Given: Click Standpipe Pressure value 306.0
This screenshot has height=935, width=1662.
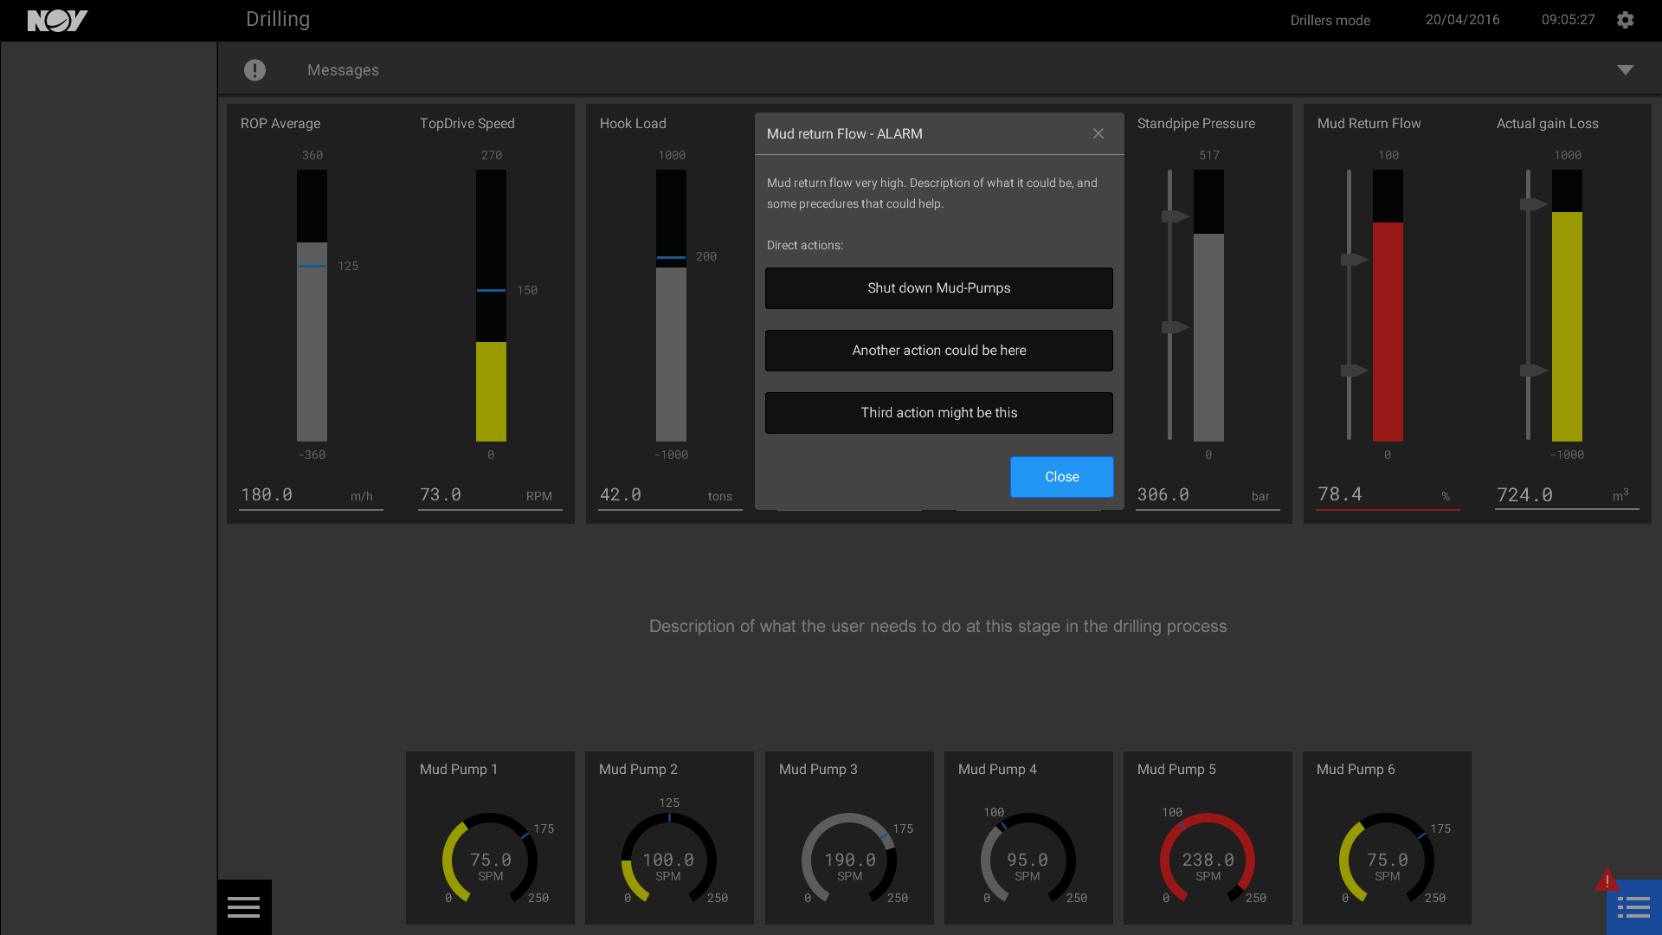Looking at the screenshot, I should [x=1163, y=494].
